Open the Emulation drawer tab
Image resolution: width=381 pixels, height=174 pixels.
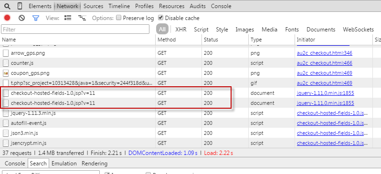[64, 164]
